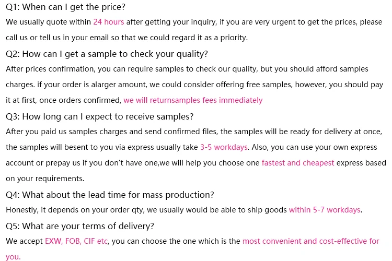Select the Q5 'terms of delivery' heading
This screenshot has width=392, height=261.
pyautogui.click(x=80, y=226)
